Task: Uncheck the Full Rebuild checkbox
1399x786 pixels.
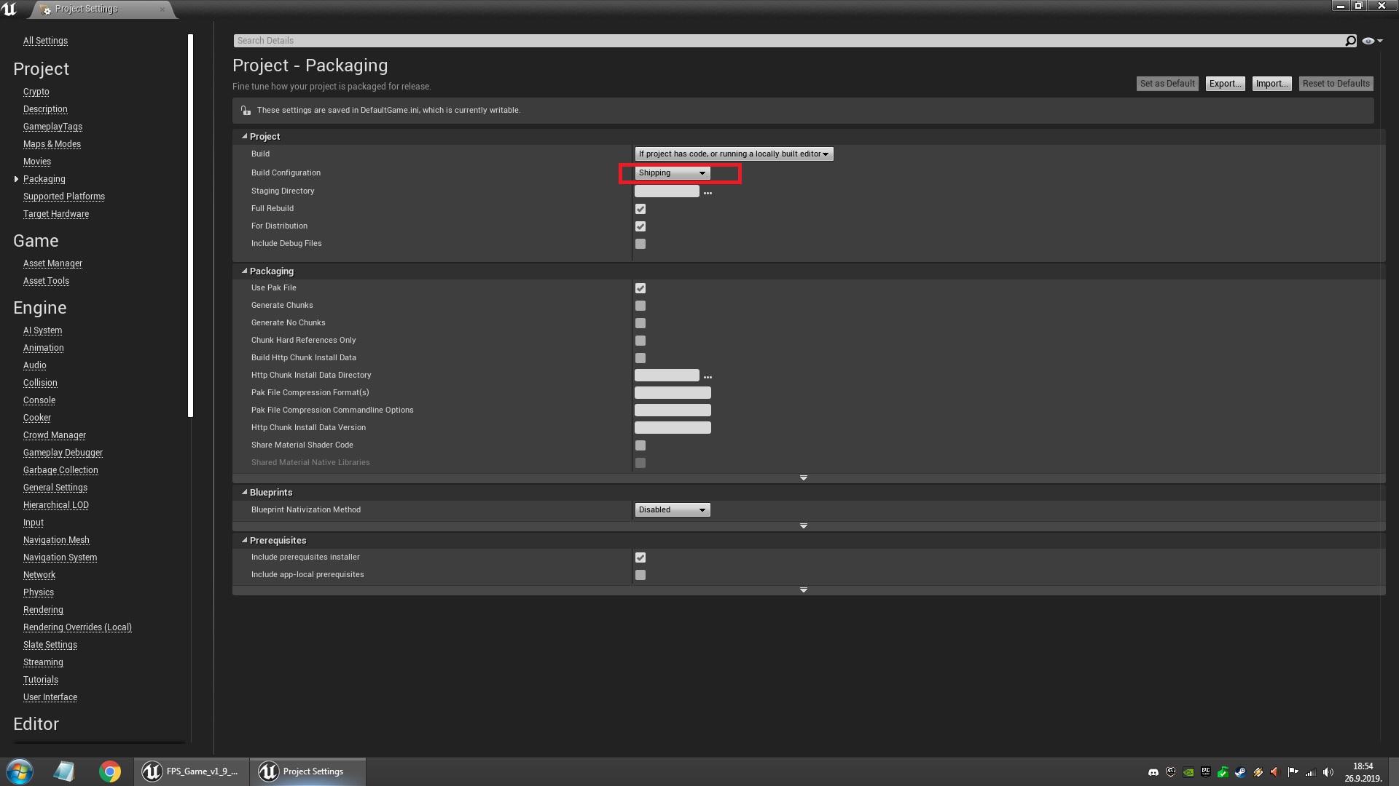Action: 640,209
